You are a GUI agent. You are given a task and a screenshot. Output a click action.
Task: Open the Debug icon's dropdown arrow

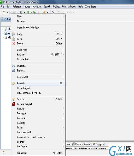24,12
